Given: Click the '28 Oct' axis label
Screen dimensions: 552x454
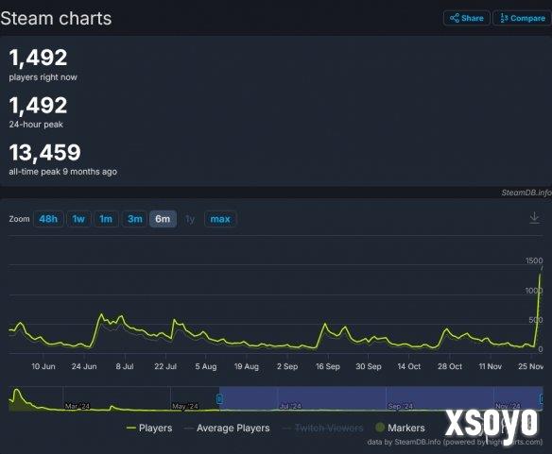Looking at the screenshot, I should pos(450,366).
